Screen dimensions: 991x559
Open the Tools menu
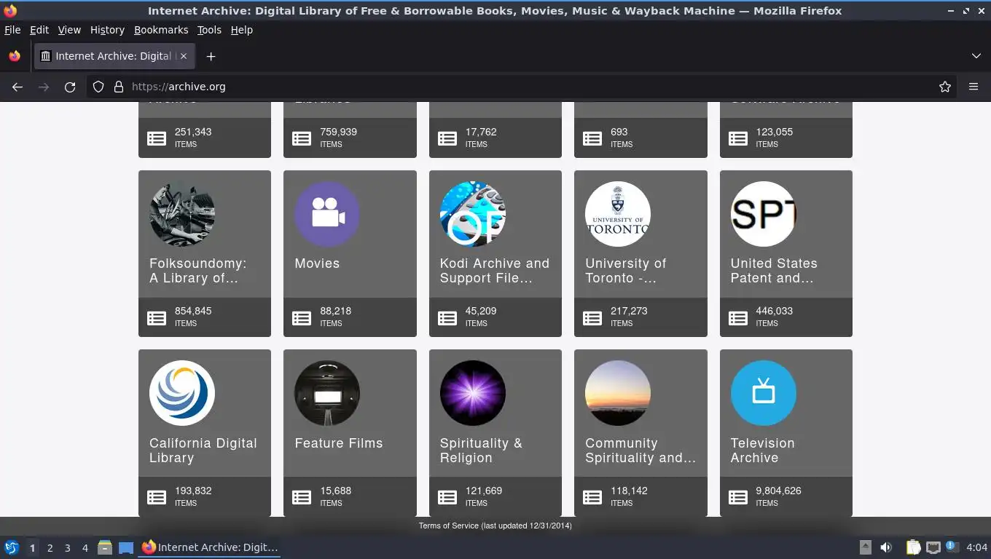209,30
